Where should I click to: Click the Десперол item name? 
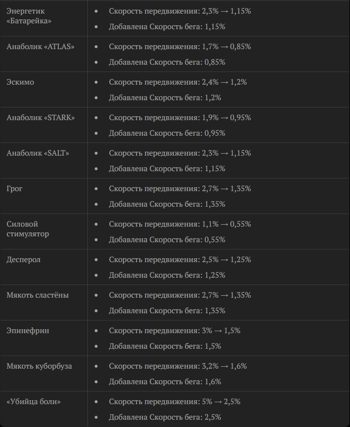coord(24,260)
